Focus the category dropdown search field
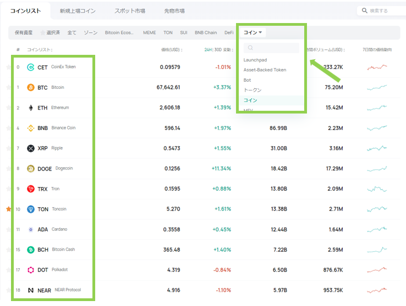The width and height of the screenshot is (406, 306). click(x=271, y=48)
